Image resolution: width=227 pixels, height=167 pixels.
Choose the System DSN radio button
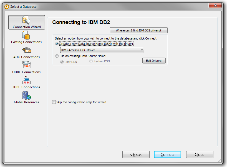tap(91, 61)
